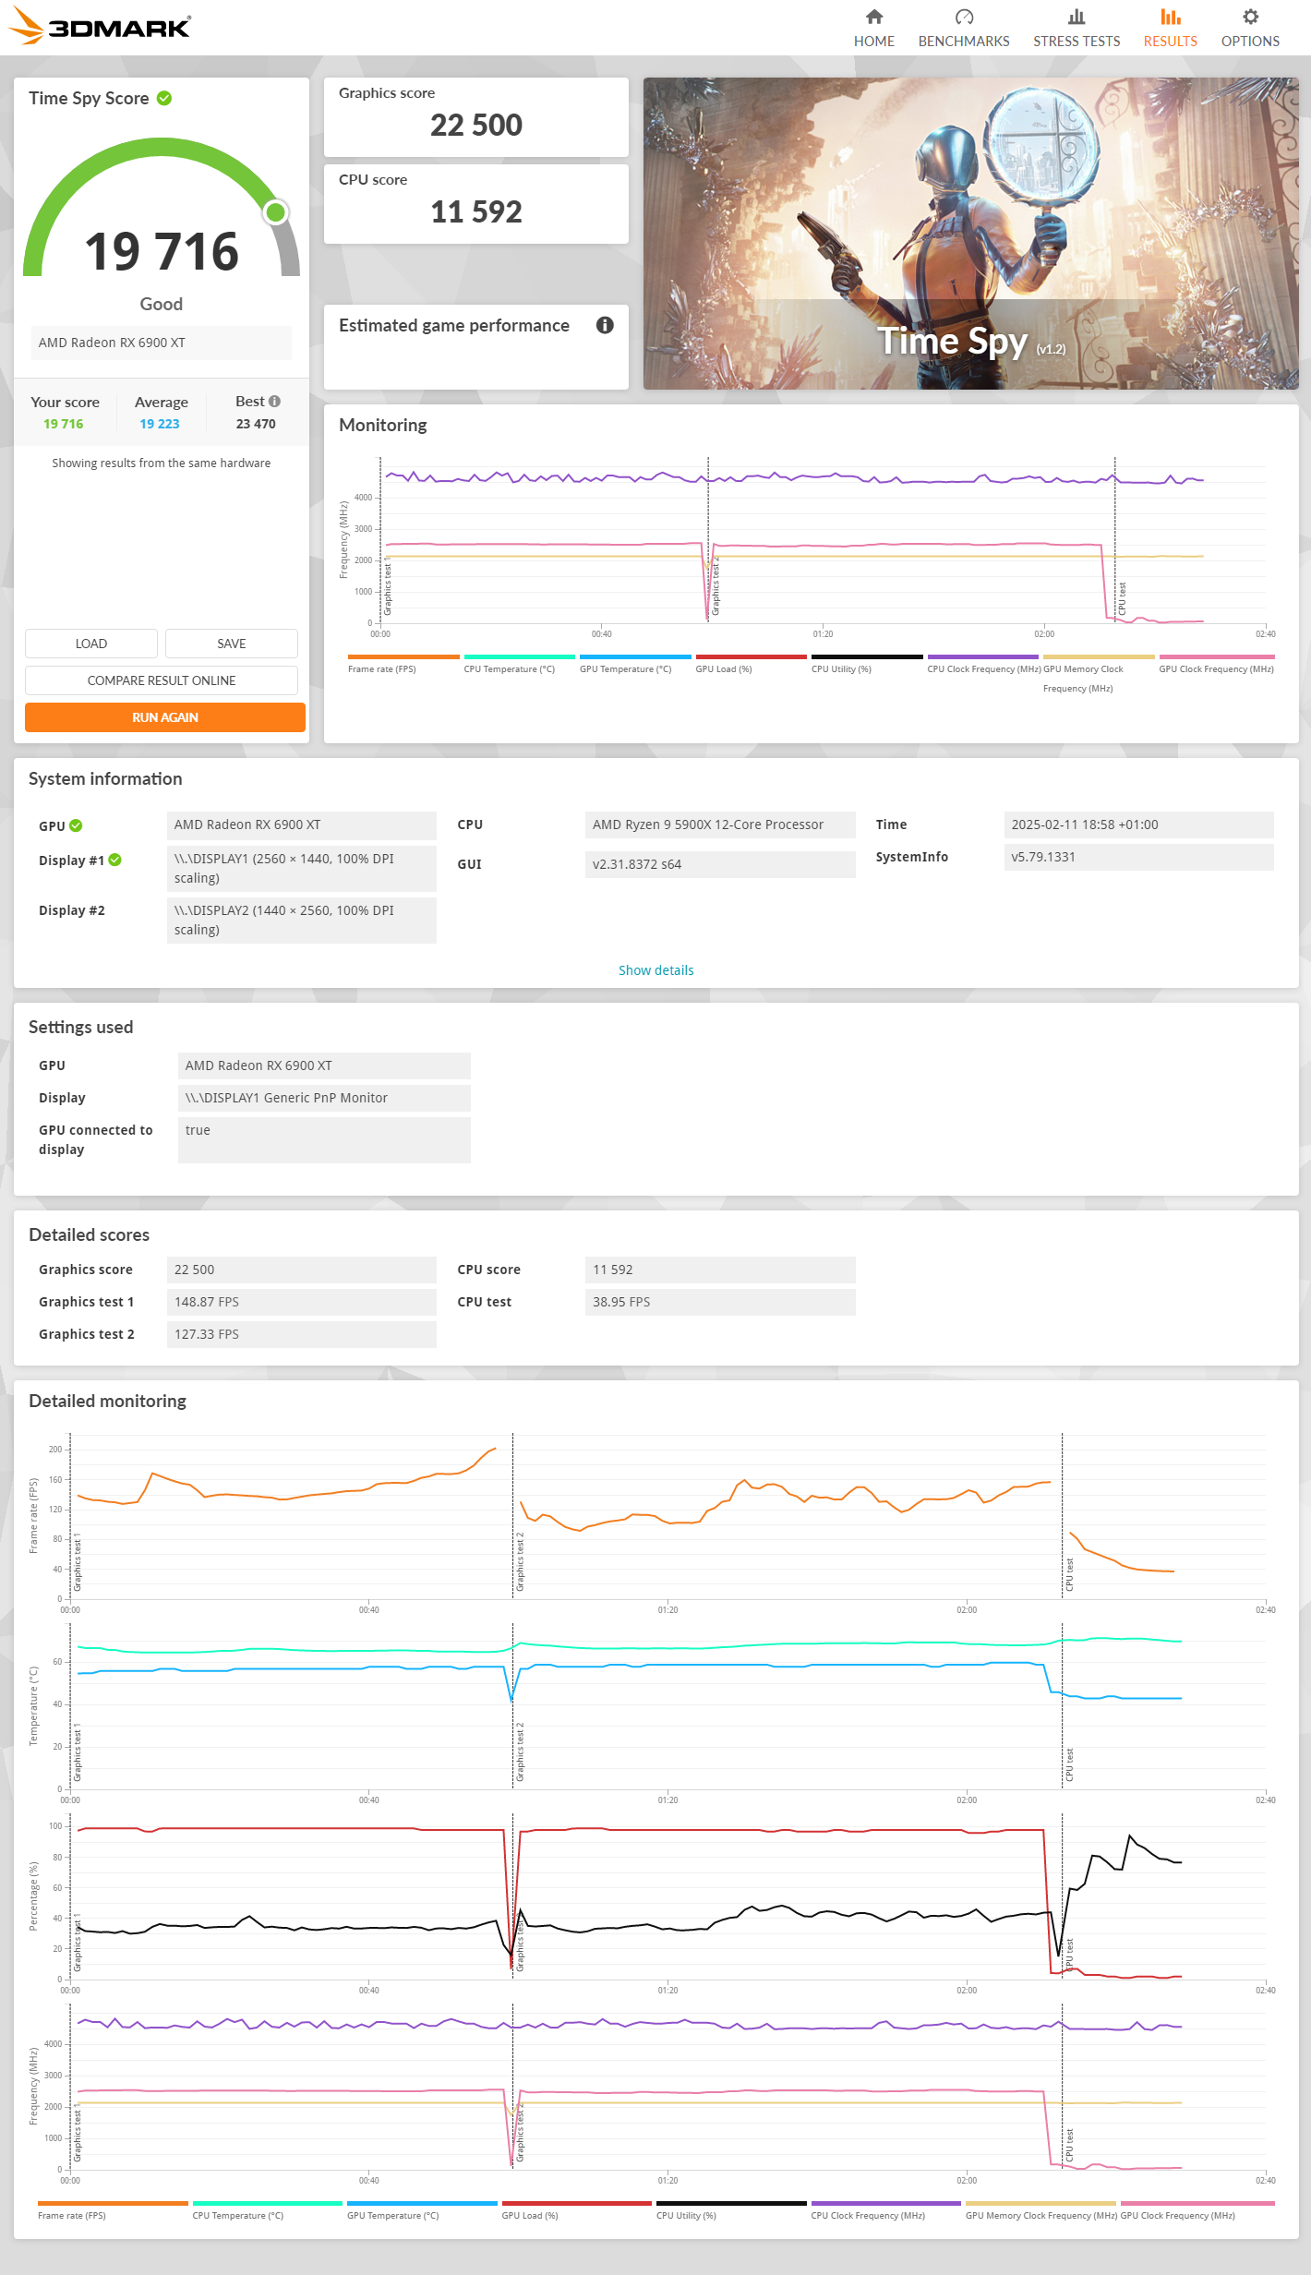This screenshot has width=1311, height=2275.
Task: Click the CPU score 11 592 card
Action: (476, 204)
